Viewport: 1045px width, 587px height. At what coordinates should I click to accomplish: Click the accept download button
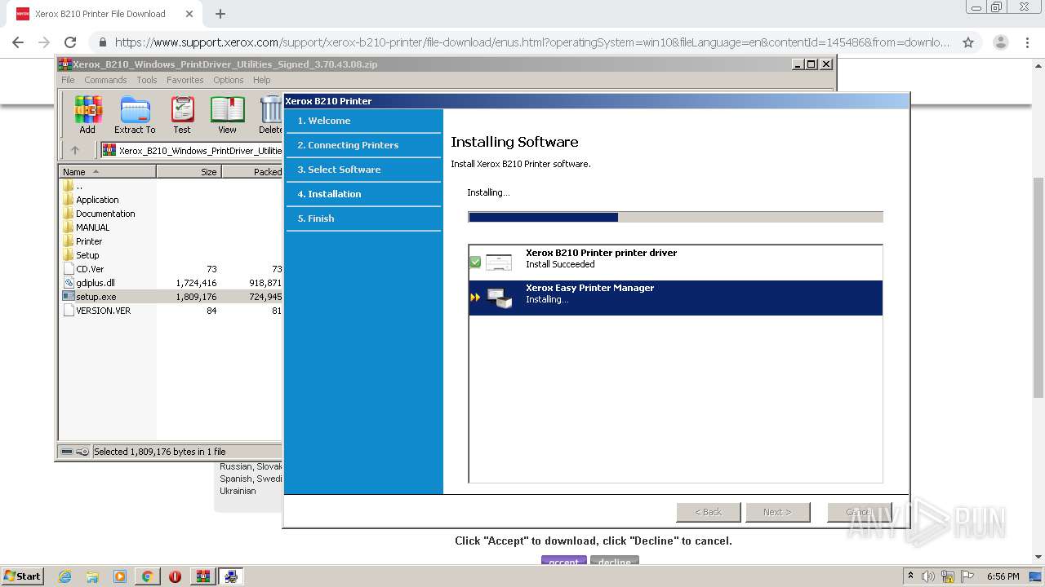563,562
